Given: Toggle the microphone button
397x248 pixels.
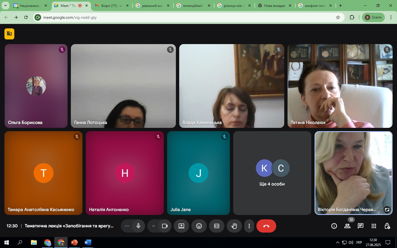Looking at the screenshot, I should click(138, 226).
